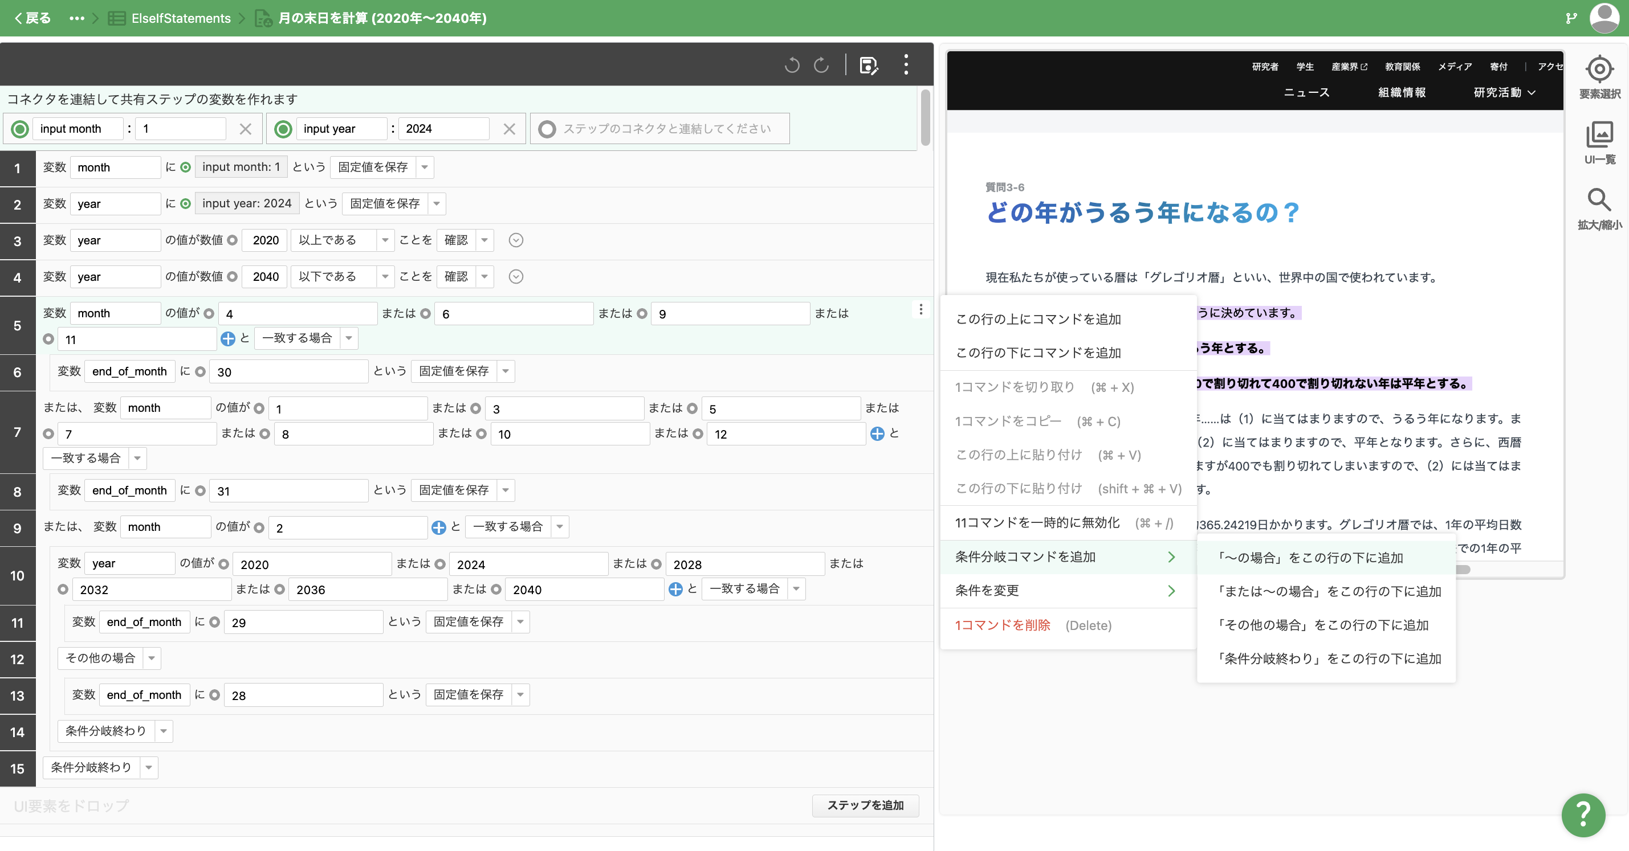Click the ステップを追加 button
1629x851 pixels.
[865, 805]
